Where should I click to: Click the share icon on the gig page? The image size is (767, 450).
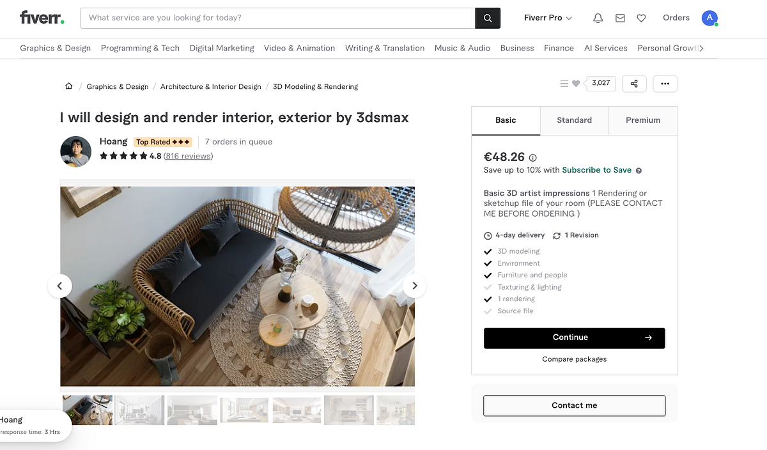tap(634, 84)
